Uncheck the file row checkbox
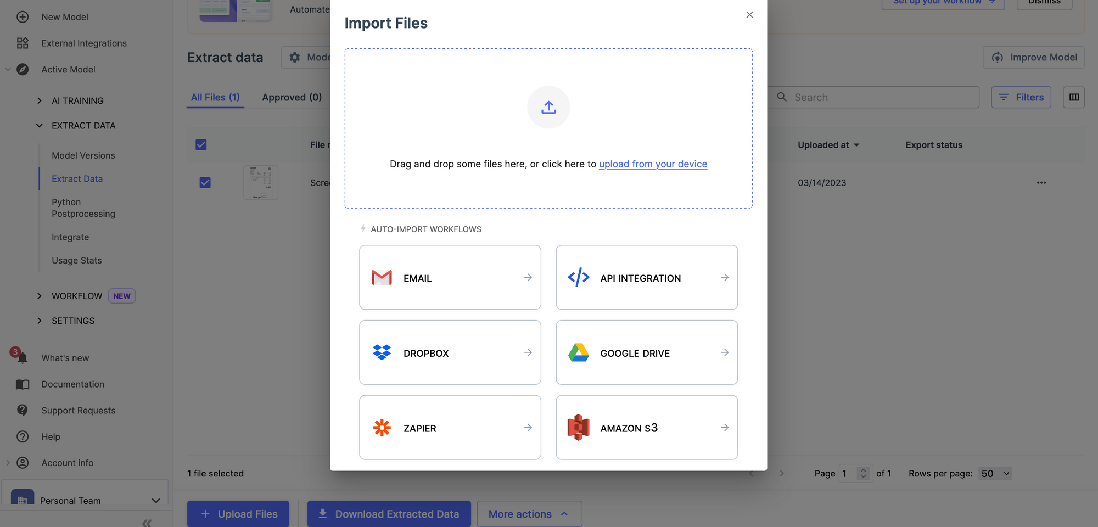This screenshot has height=527, width=1098. 205,183
